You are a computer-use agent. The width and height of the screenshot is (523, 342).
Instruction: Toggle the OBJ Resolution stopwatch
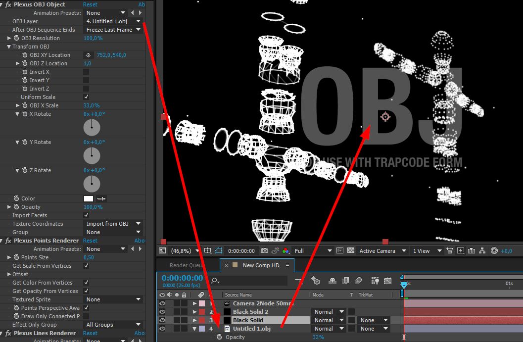[x=16, y=38]
